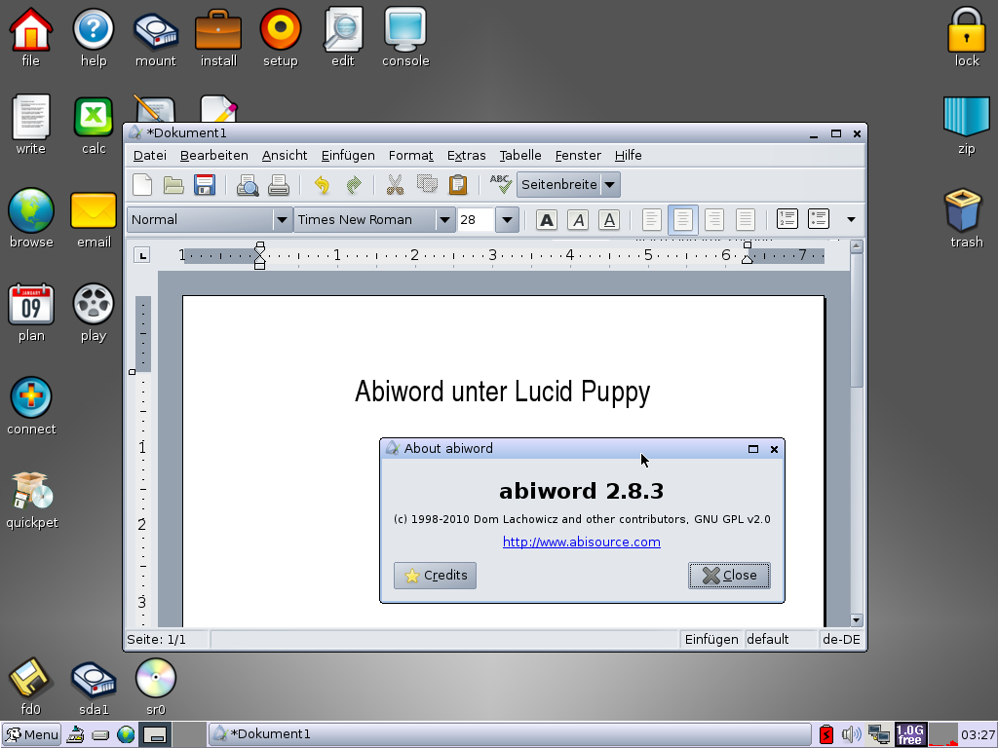998x748 pixels.
Task: Undo the last action with the yellow arrow
Action: click(x=322, y=185)
